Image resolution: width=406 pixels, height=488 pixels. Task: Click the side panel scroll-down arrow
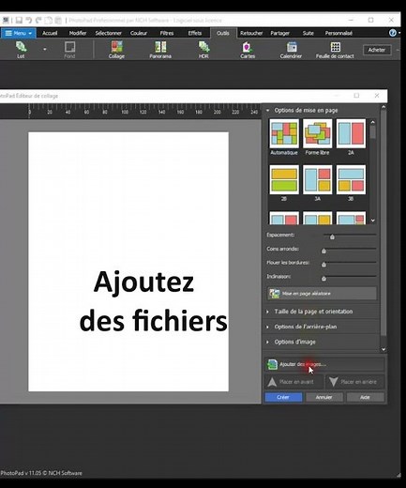(383, 349)
